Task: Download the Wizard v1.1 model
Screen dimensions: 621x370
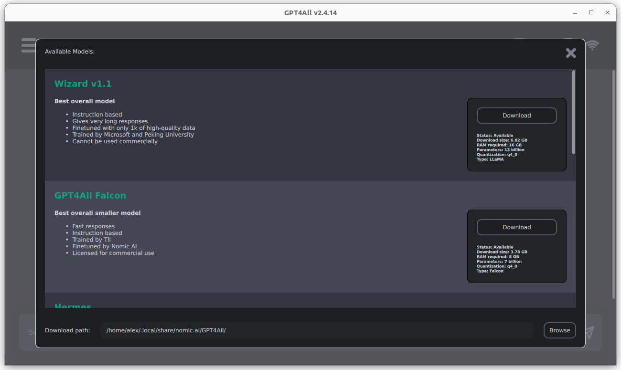Action: [x=516, y=116]
